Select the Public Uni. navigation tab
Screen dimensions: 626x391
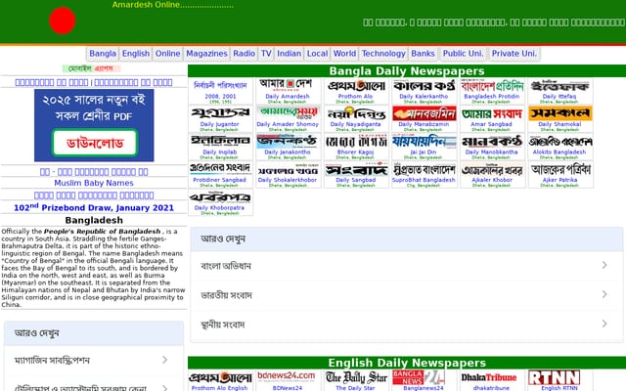(463, 54)
